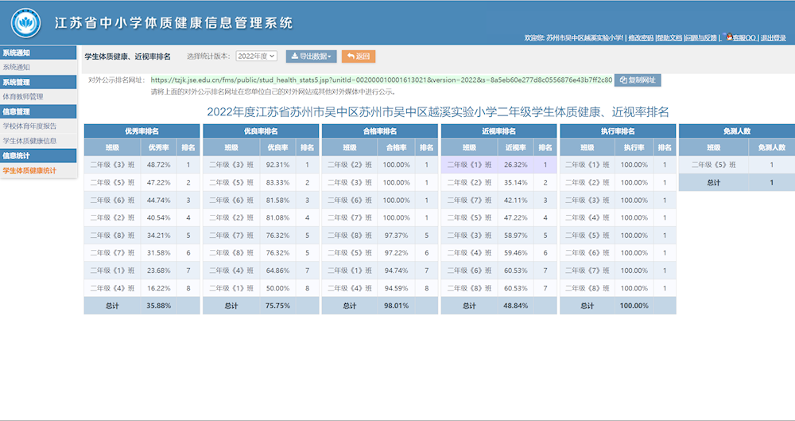Open 学生体质健康信息 in sidebar
795x421 pixels.
coord(38,141)
